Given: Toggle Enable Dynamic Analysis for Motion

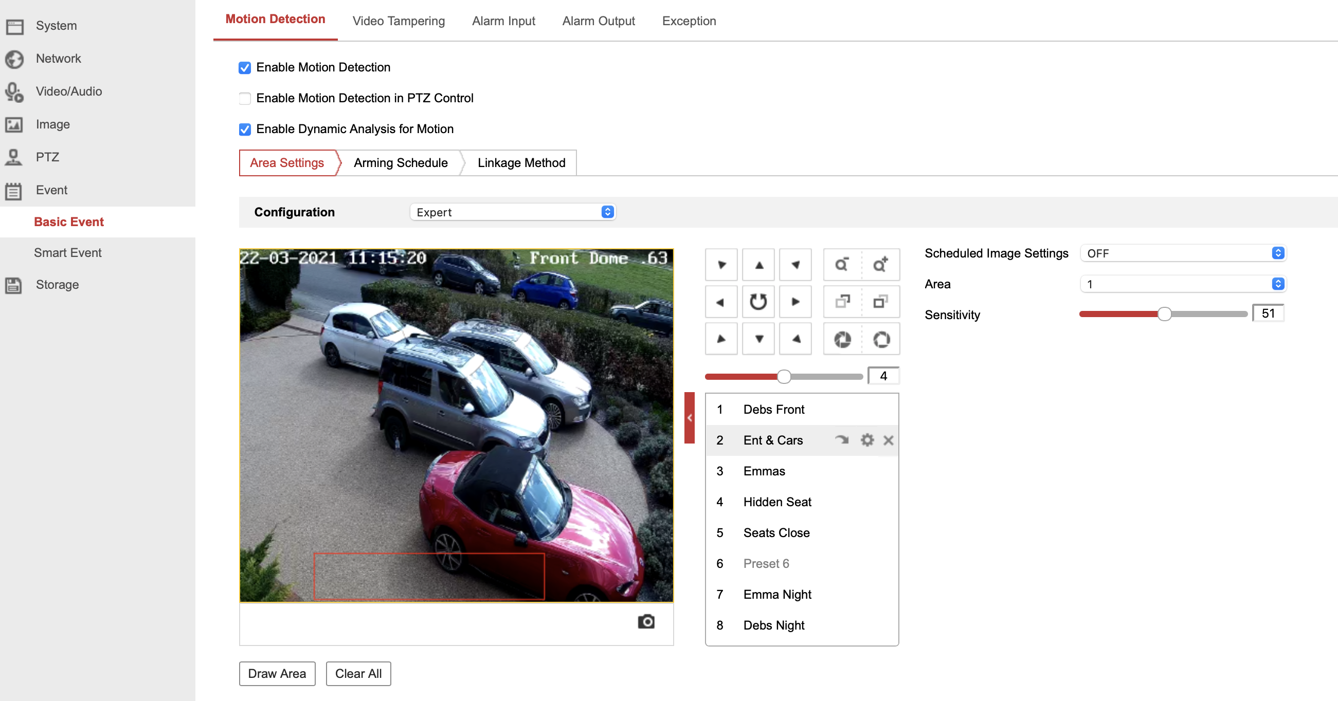Looking at the screenshot, I should pyautogui.click(x=245, y=130).
